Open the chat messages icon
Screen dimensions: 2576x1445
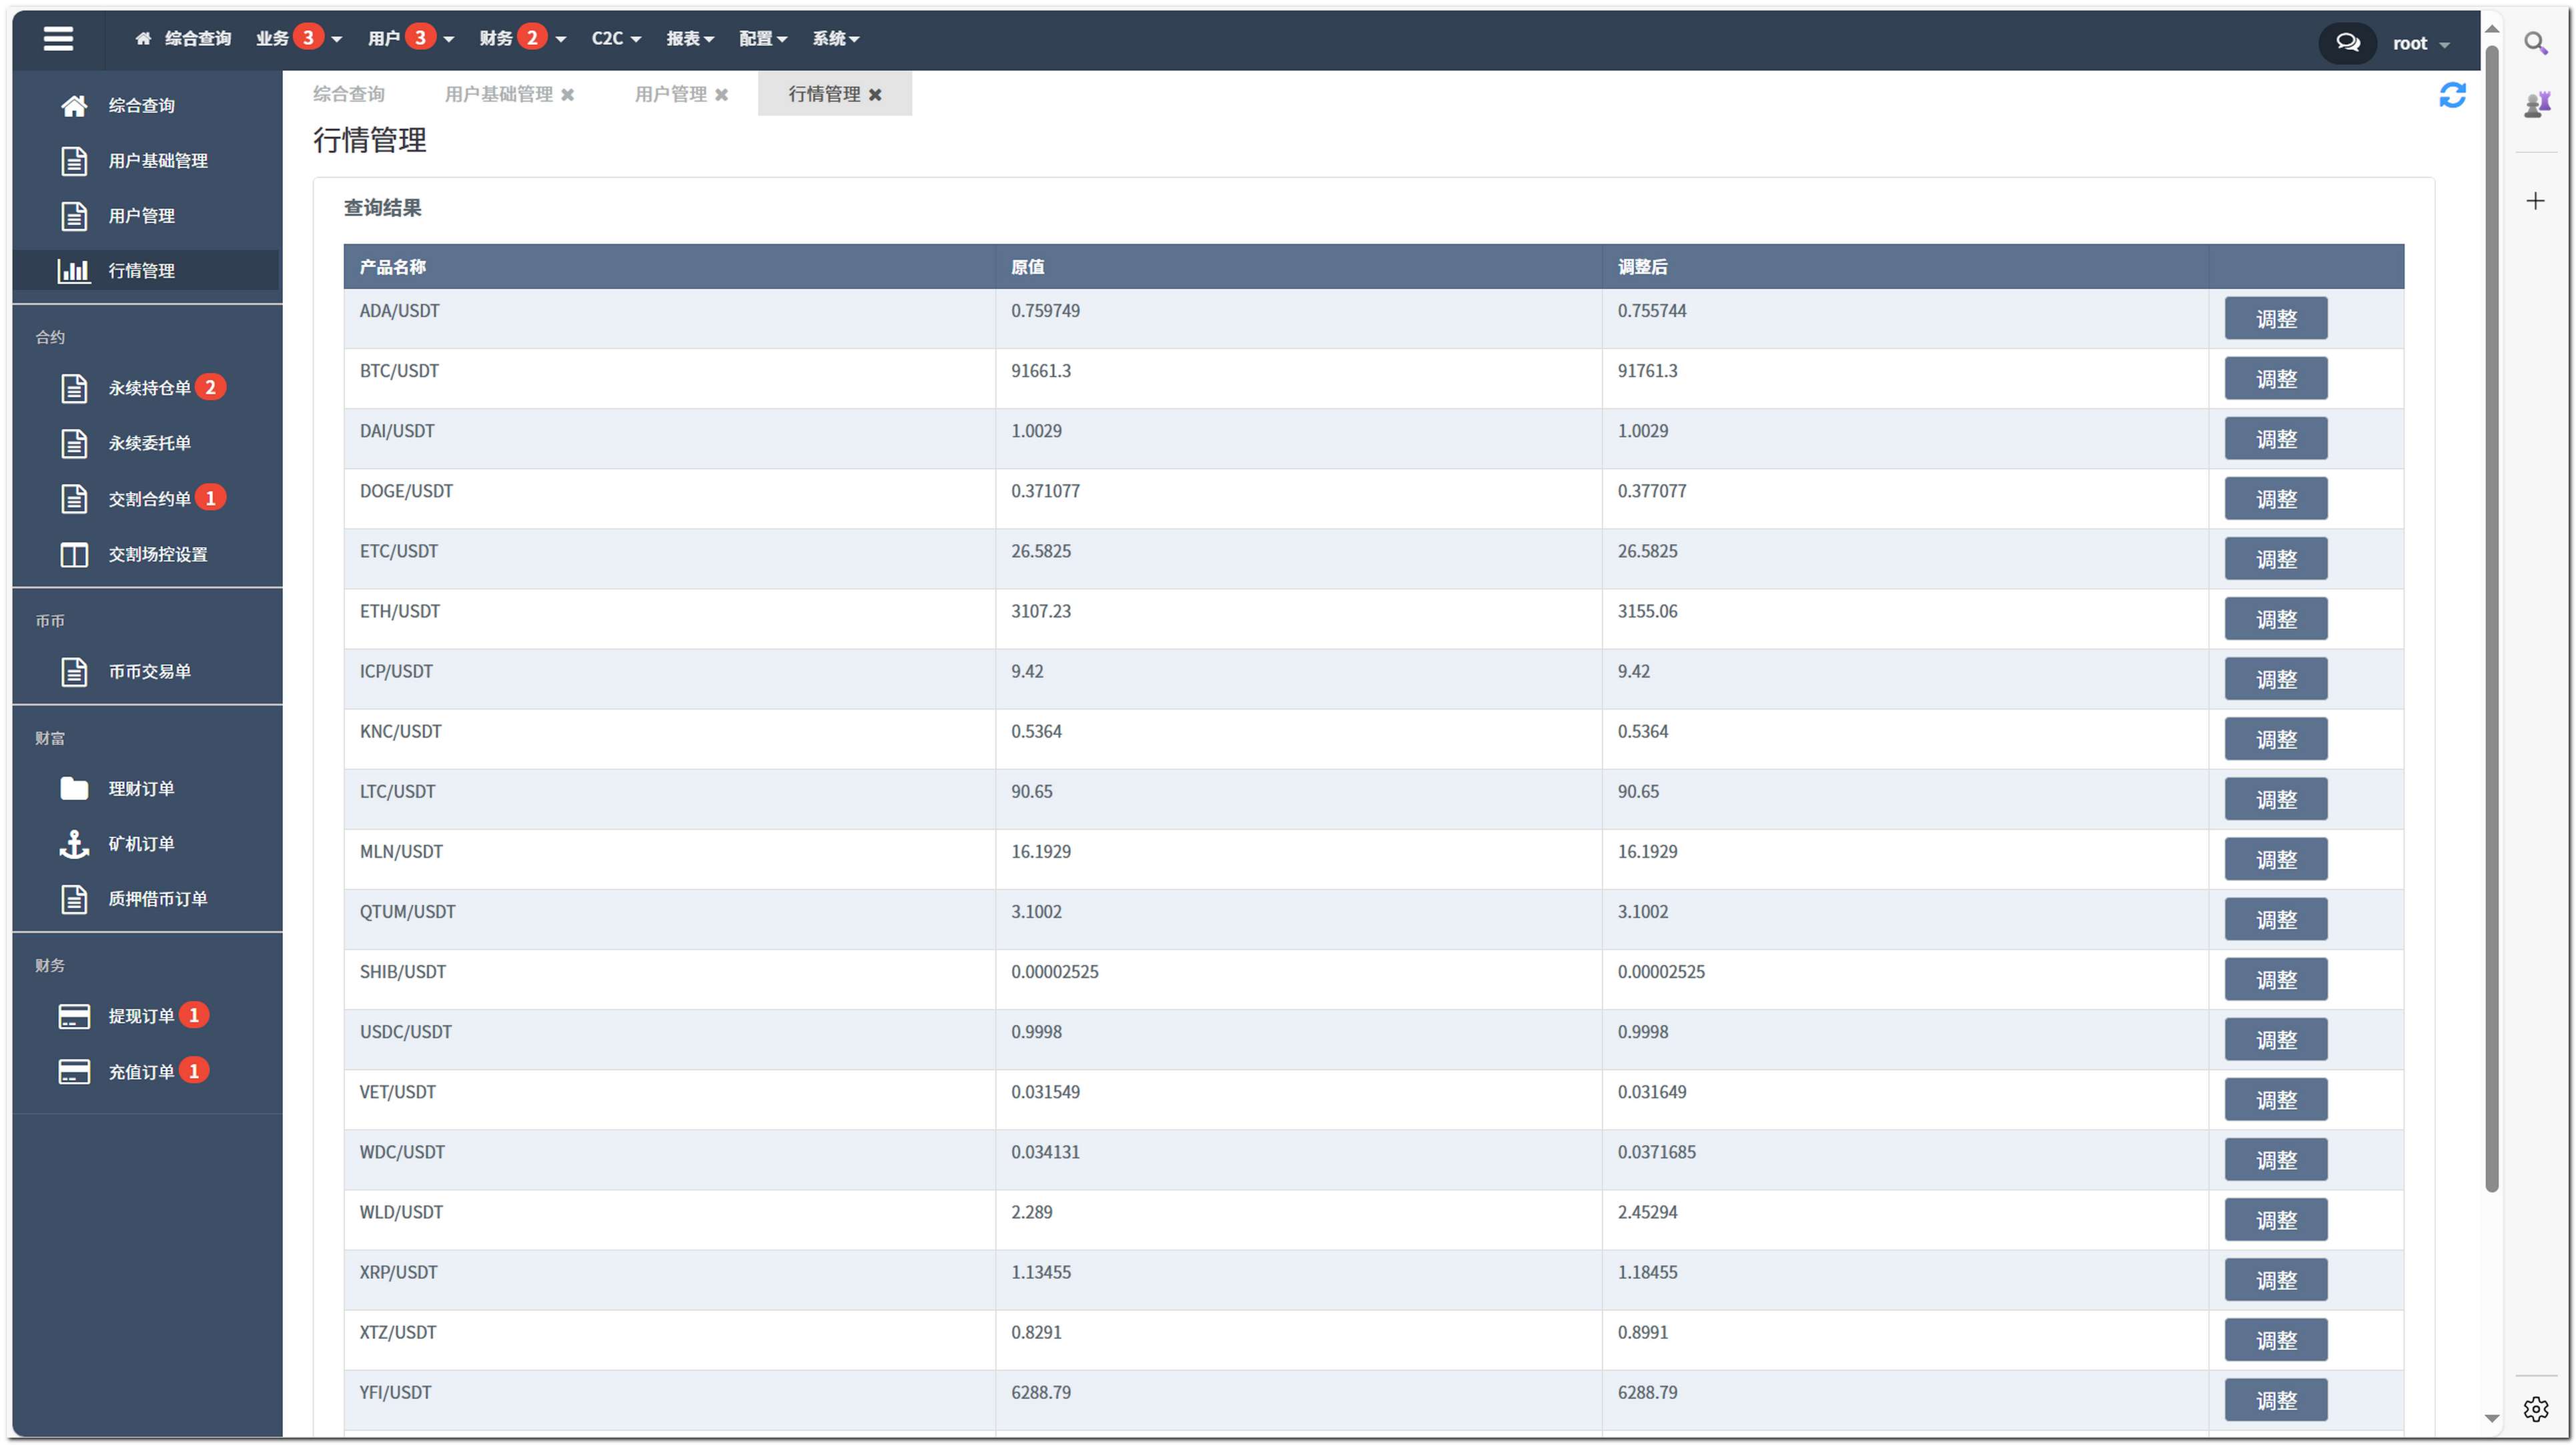point(2347,43)
